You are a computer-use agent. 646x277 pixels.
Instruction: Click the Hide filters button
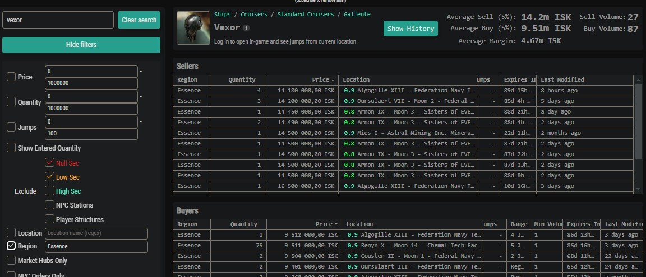coord(81,44)
